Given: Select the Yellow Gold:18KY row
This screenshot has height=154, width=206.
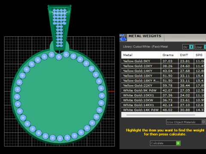Looking at the screenshot, I should [163, 76].
